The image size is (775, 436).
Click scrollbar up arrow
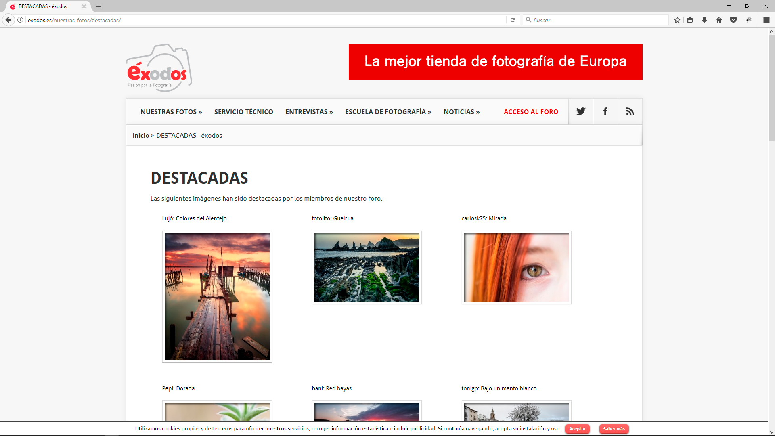click(771, 31)
